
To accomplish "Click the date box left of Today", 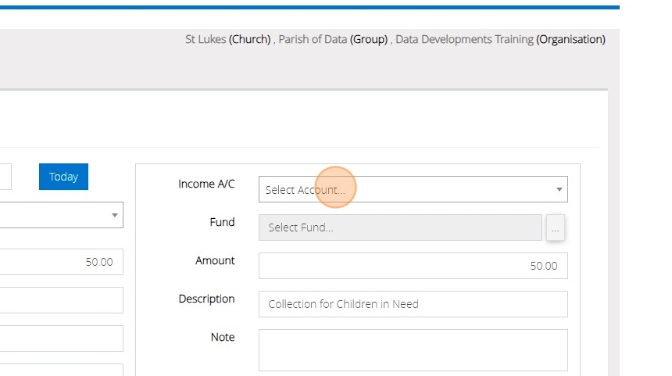I will [x=5, y=177].
